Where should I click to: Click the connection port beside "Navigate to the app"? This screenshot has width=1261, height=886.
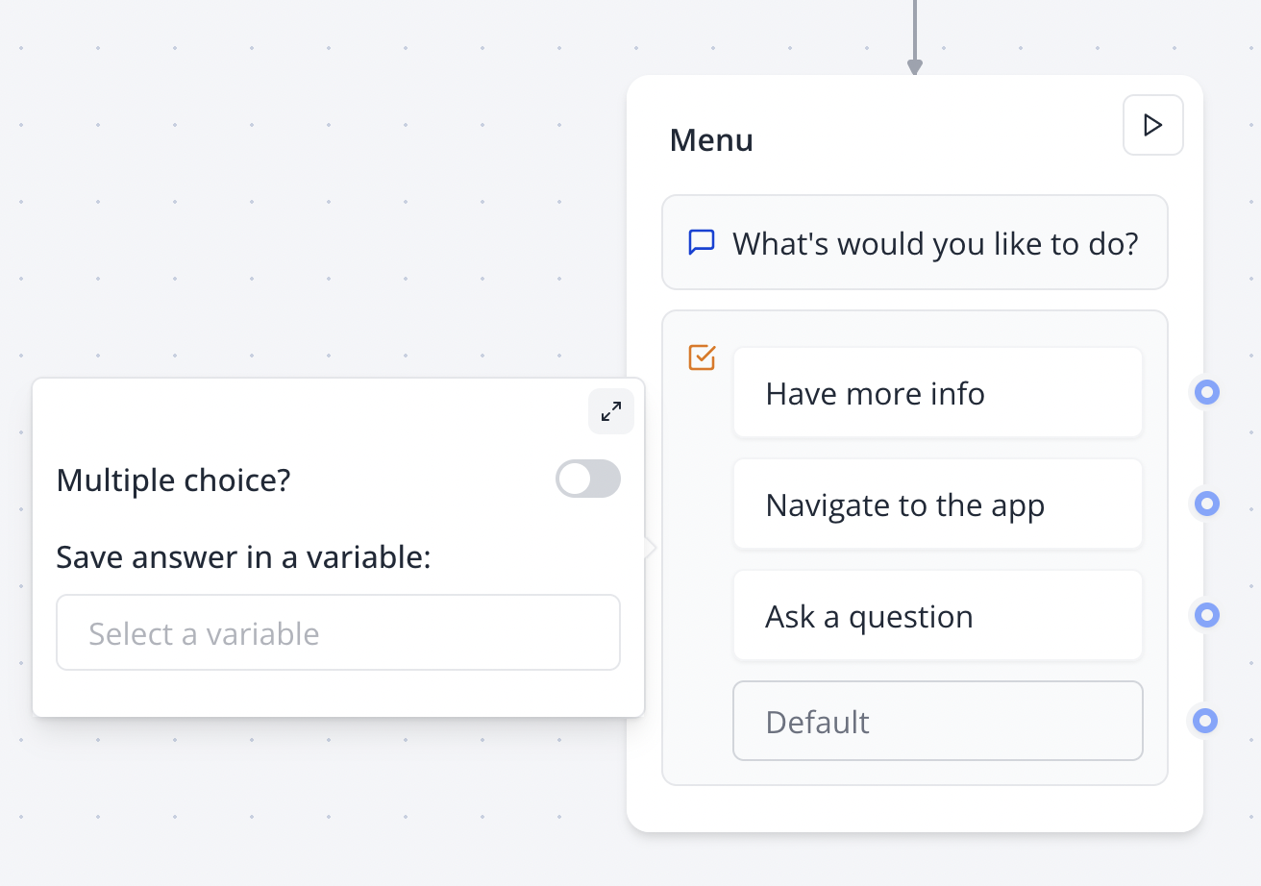pos(1205,504)
